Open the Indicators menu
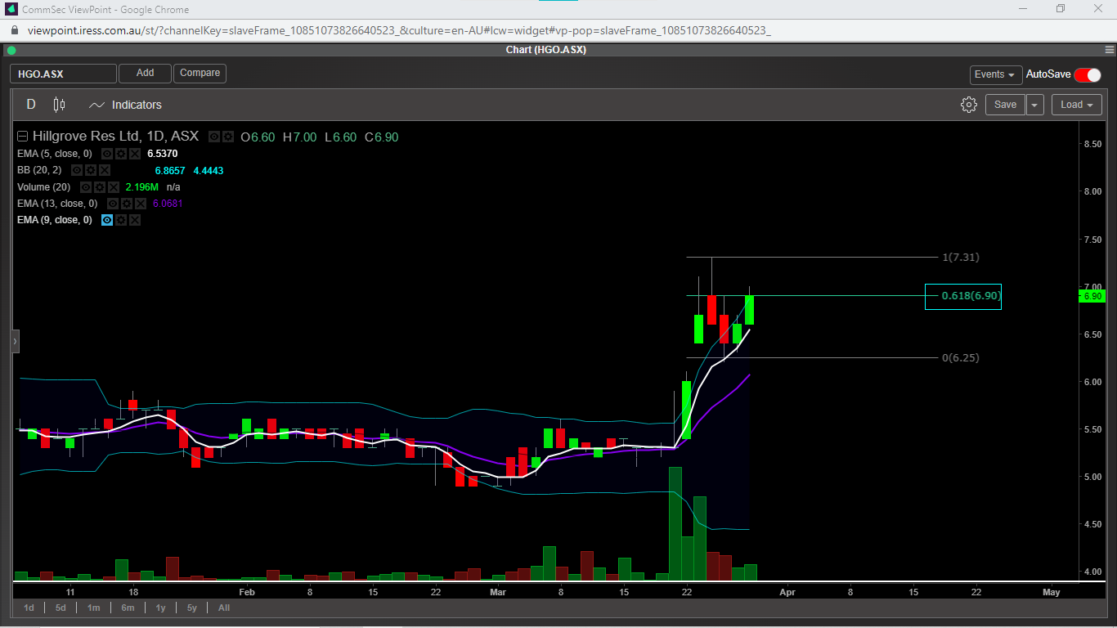This screenshot has width=1117, height=628. point(125,105)
